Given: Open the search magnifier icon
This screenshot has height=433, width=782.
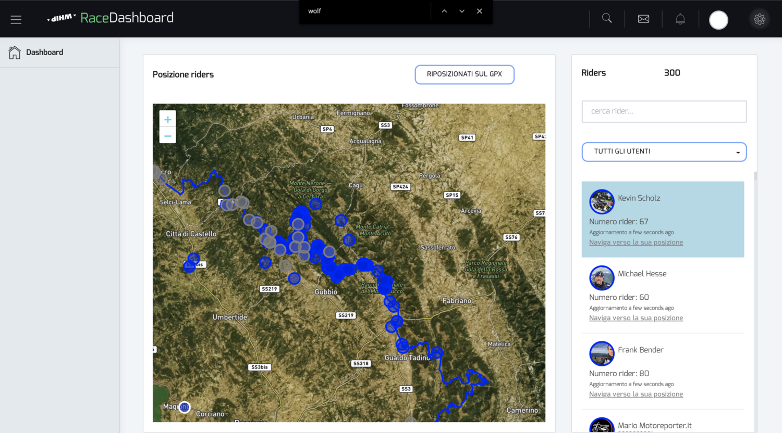Looking at the screenshot, I should 607,18.
